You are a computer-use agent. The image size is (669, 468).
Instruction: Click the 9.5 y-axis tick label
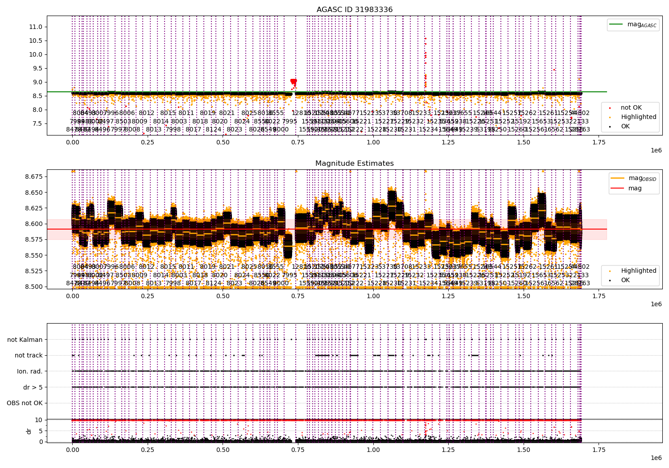37,68
